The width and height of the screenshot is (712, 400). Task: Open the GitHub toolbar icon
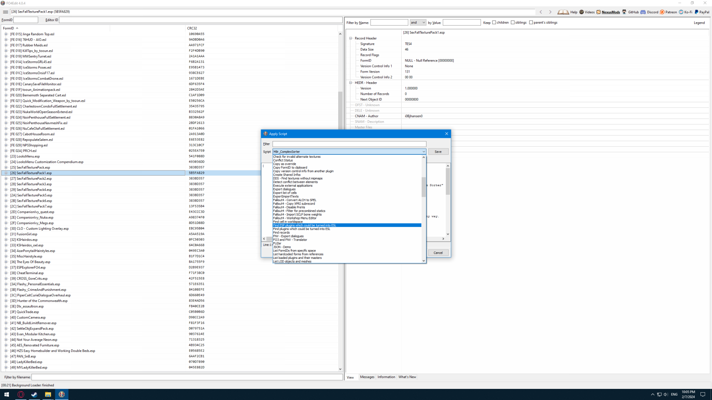pos(624,12)
